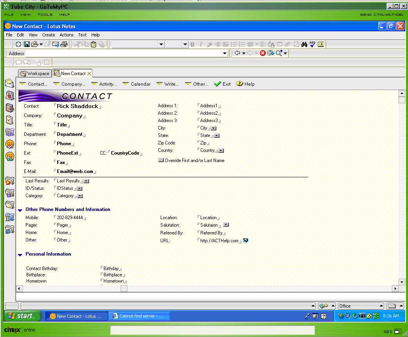Open the State field dropdown
The height and width of the screenshot is (337, 408).
pyautogui.click(x=217, y=136)
